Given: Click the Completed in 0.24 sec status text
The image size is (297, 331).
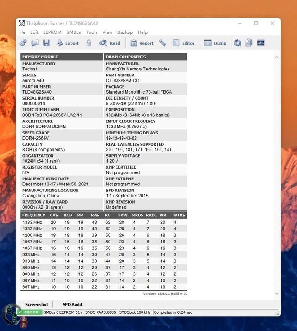Looking at the screenshot, I should click(173, 312).
